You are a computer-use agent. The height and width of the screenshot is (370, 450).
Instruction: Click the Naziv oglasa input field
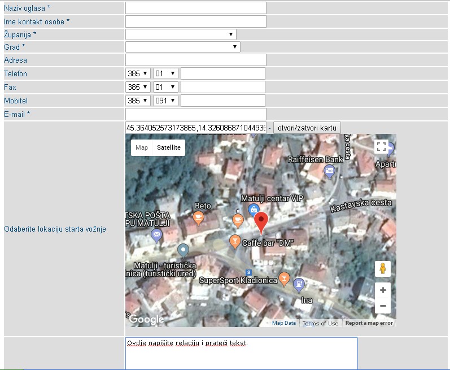click(x=195, y=8)
